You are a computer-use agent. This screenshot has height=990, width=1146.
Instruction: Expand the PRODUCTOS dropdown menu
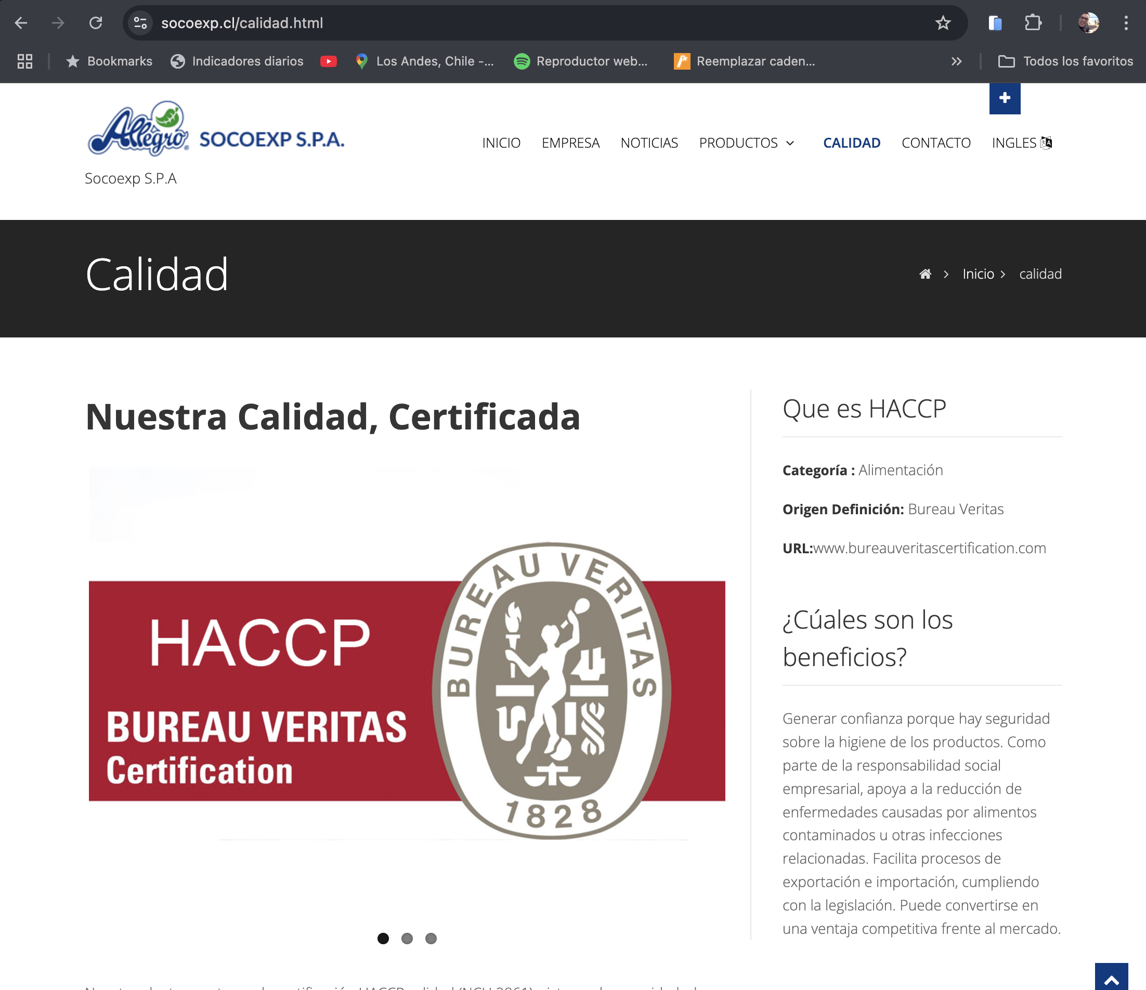tap(746, 142)
